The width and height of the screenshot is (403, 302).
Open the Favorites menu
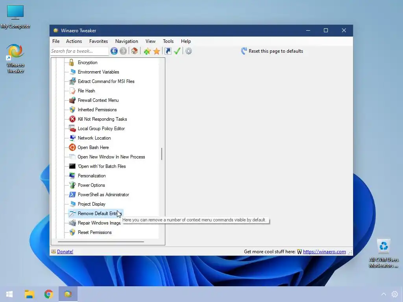click(98, 41)
